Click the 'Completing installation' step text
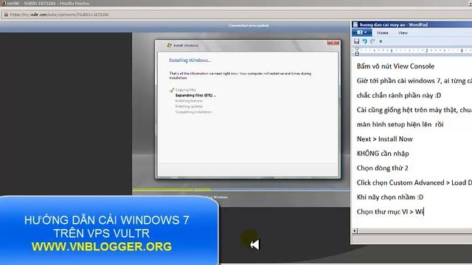Viewport: 472px width, 265px height. [x=193, y=112]
